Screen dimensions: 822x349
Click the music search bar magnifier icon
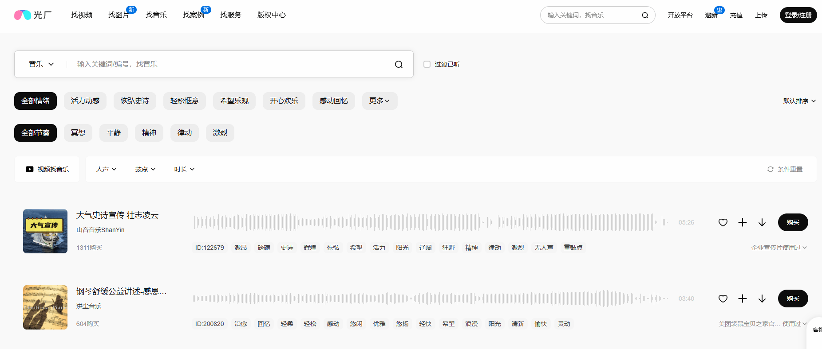tap(399, 65)
